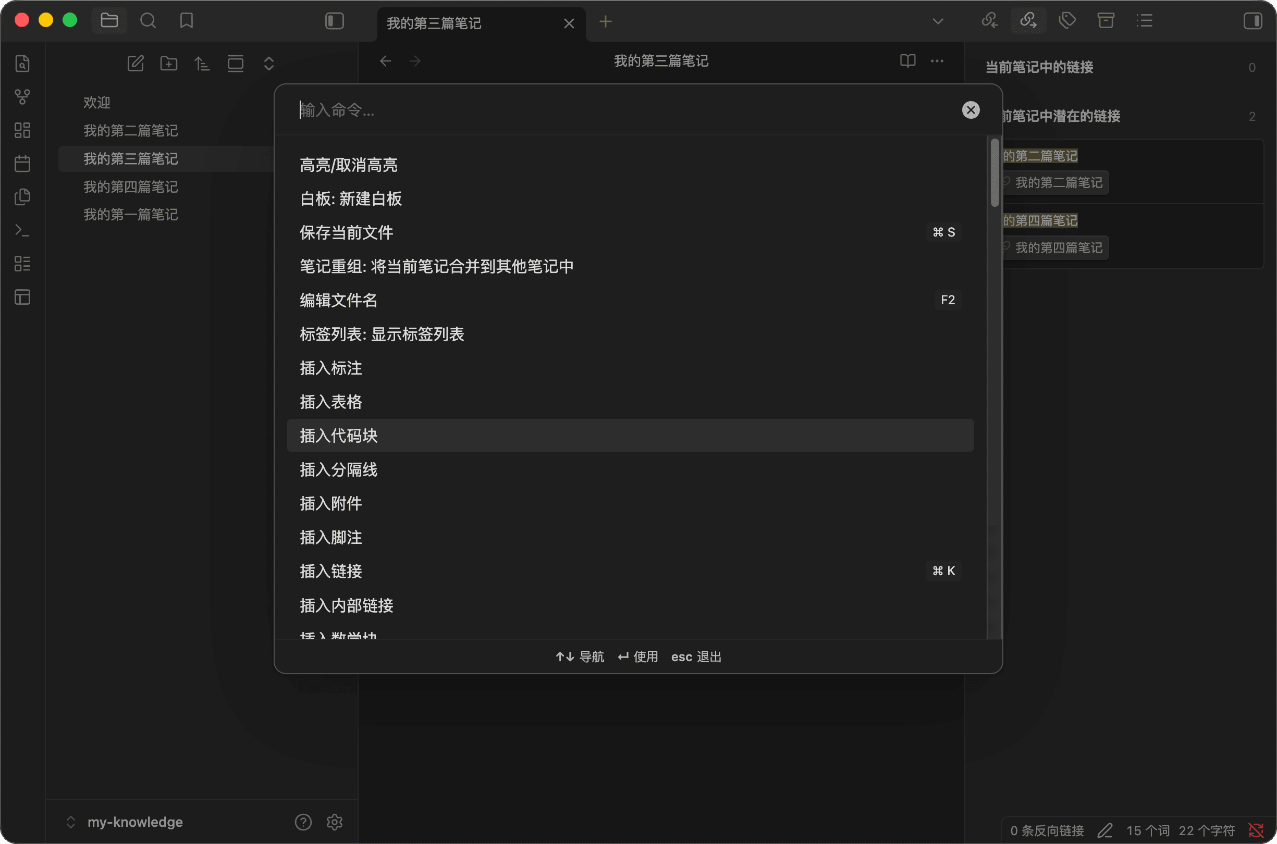
Task: Open today's daily note
Action: [22, 163]
